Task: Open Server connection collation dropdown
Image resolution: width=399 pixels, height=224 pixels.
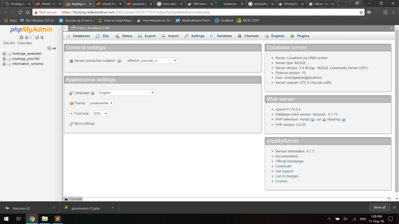Action: 151,61
